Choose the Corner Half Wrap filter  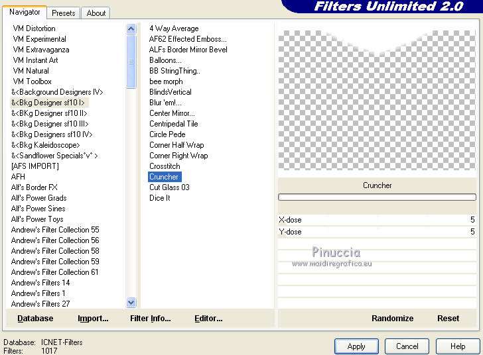[176, 145]
